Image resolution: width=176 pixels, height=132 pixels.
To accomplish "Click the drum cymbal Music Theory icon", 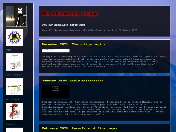I will [14, 62].
